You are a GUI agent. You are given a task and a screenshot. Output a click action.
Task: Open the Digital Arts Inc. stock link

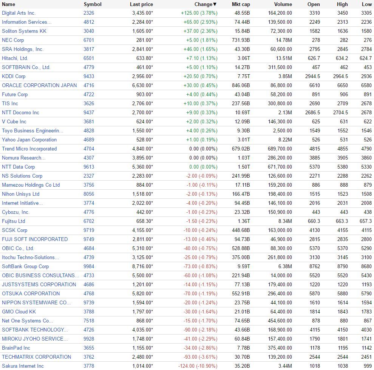[19, 13]
